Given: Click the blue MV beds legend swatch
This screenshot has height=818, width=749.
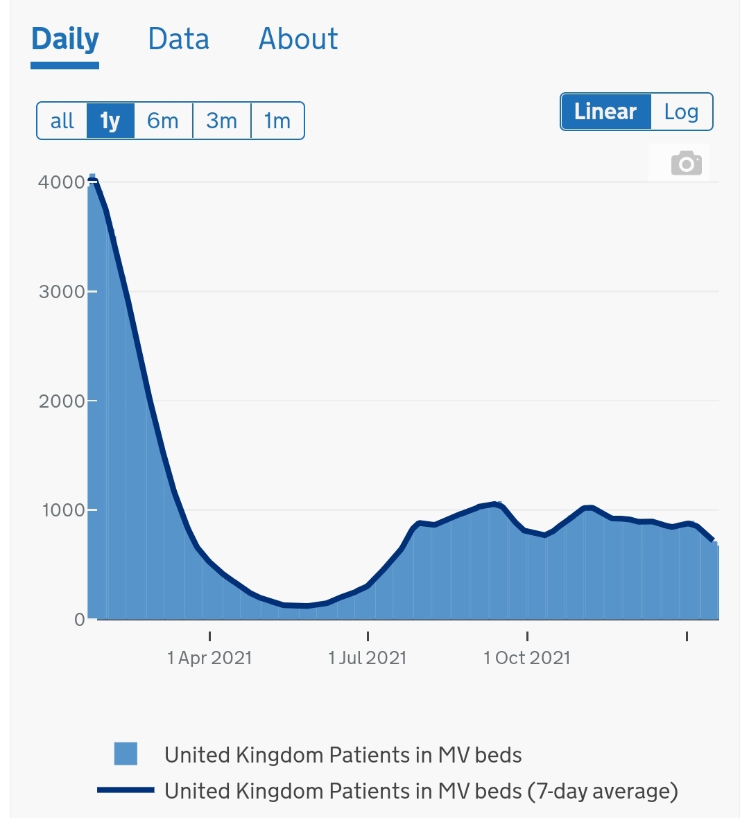Looking at the screenshot, I should (126, 754).
